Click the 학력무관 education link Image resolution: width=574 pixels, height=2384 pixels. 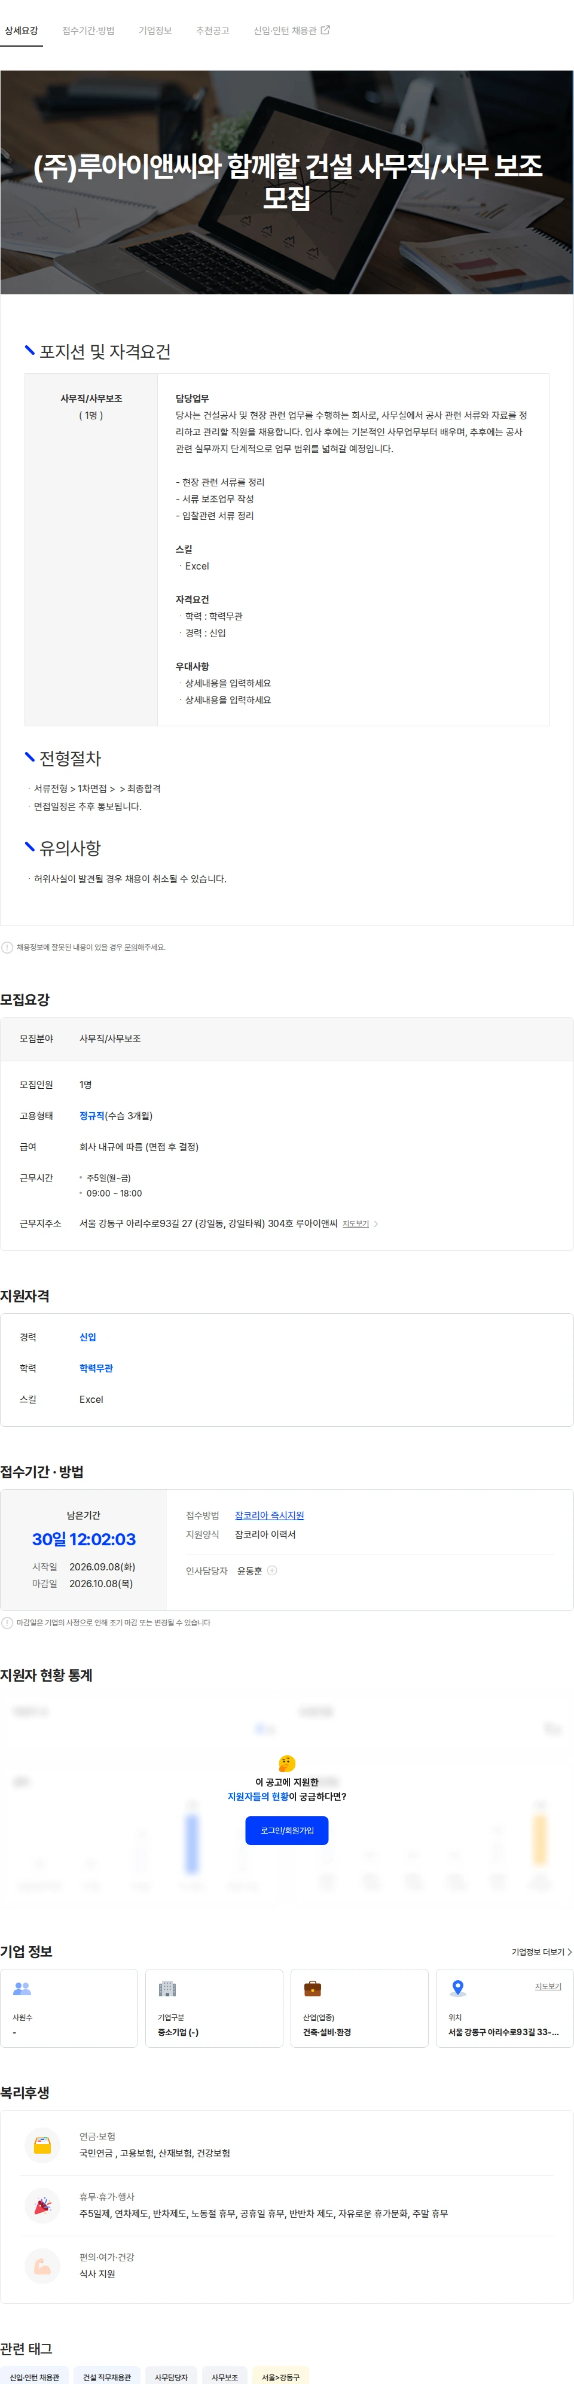click(96, 1368)
